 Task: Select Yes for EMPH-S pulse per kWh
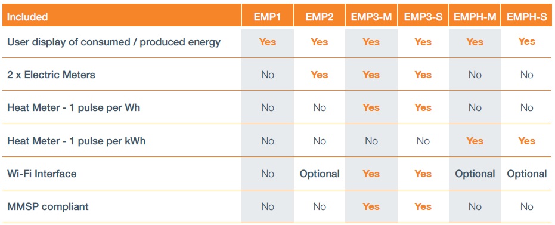click(527, 141)
